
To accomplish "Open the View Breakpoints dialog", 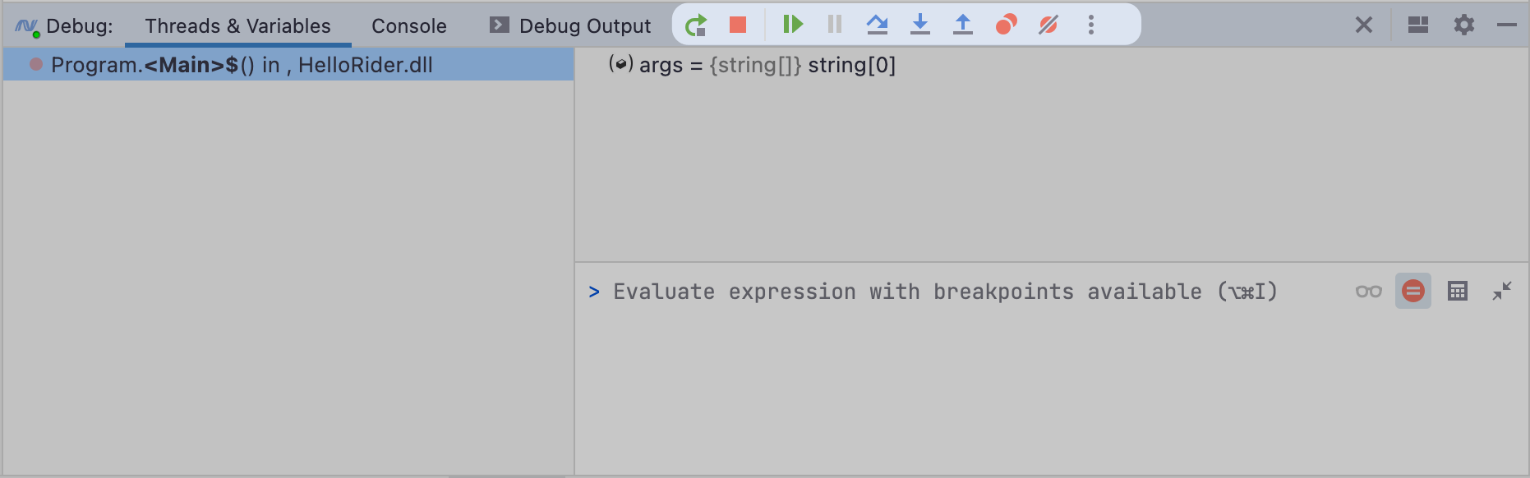I will [x=1004, y=24].
